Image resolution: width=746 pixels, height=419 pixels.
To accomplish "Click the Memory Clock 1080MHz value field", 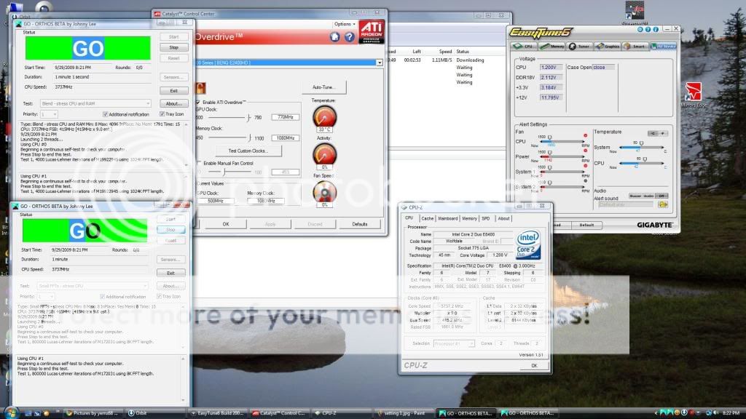I will (x=285, y=137).
